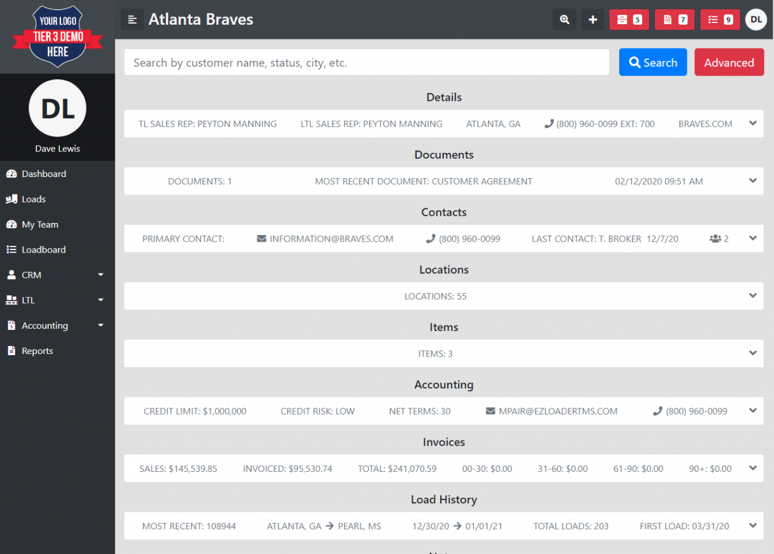Click the LTL pallet icon

click(x=11, y=300)
